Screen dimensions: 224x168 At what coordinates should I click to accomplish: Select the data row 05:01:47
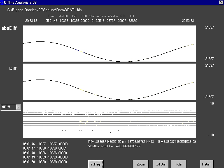click(45, 148)
